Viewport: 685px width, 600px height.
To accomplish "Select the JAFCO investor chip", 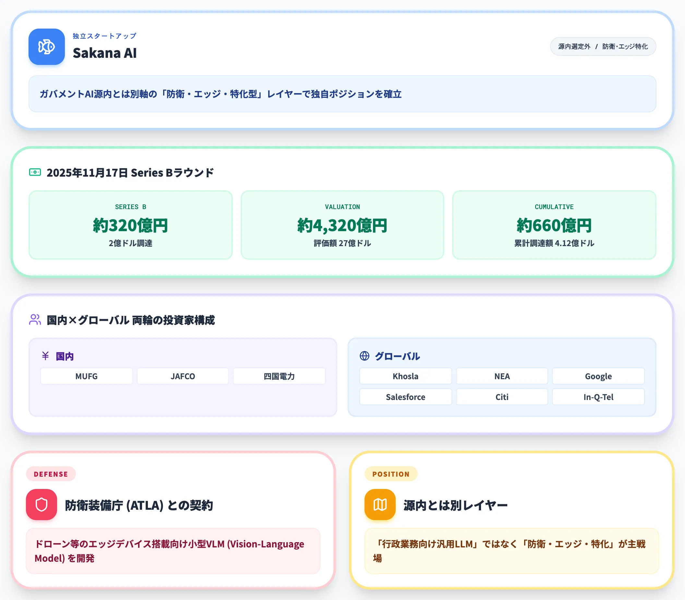I will pos(183,376).
